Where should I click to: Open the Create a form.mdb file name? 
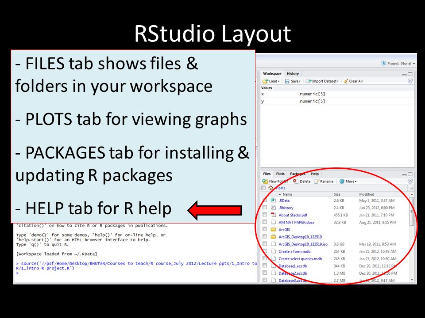(295, 251)
